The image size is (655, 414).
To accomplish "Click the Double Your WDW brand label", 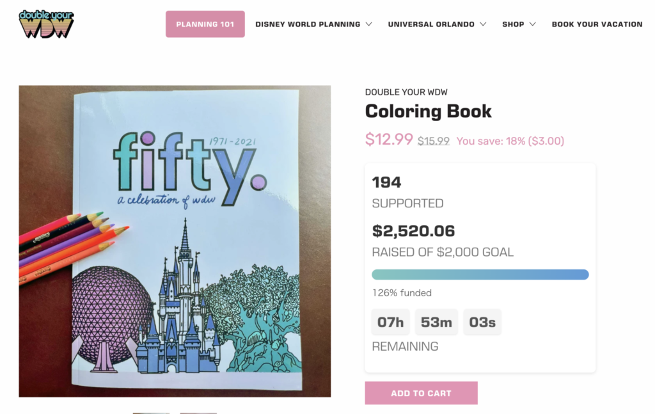I will coord(406,92).
